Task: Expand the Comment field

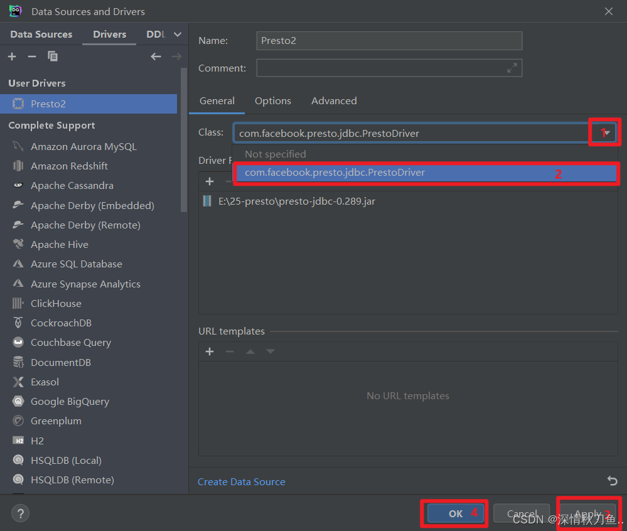Action: coord(512,68)
